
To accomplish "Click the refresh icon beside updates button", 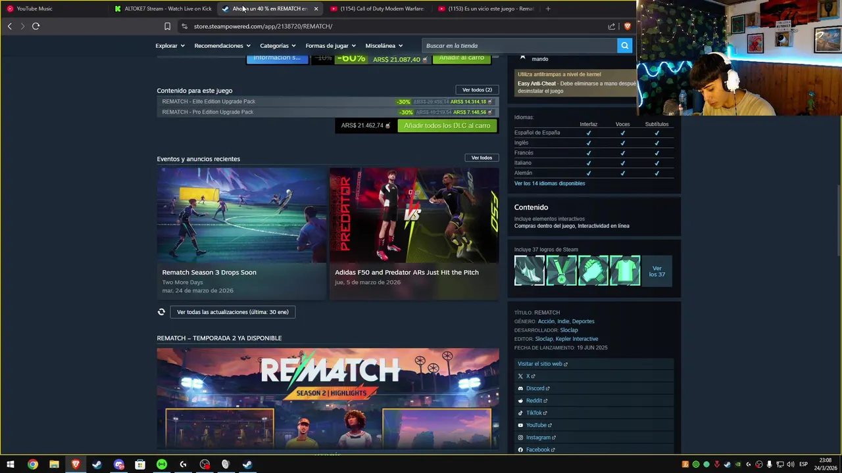I will click(161, 312).
